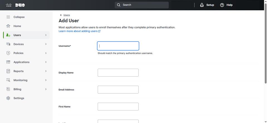Click the Collapse hamburger icon
The height and width of the screenshot is (123, 267).
pyautogui.click(x=8, y=17)
